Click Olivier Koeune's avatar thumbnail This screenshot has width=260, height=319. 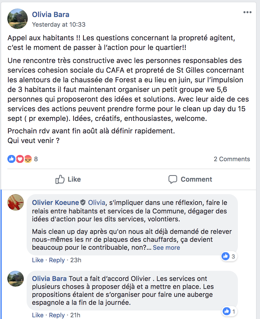coord(16,202)
